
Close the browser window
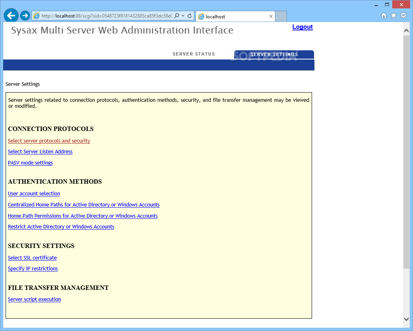coord(401,4)
